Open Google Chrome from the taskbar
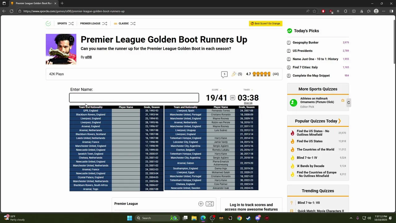This screenshot has width=396, height=223. click(239, 218)
